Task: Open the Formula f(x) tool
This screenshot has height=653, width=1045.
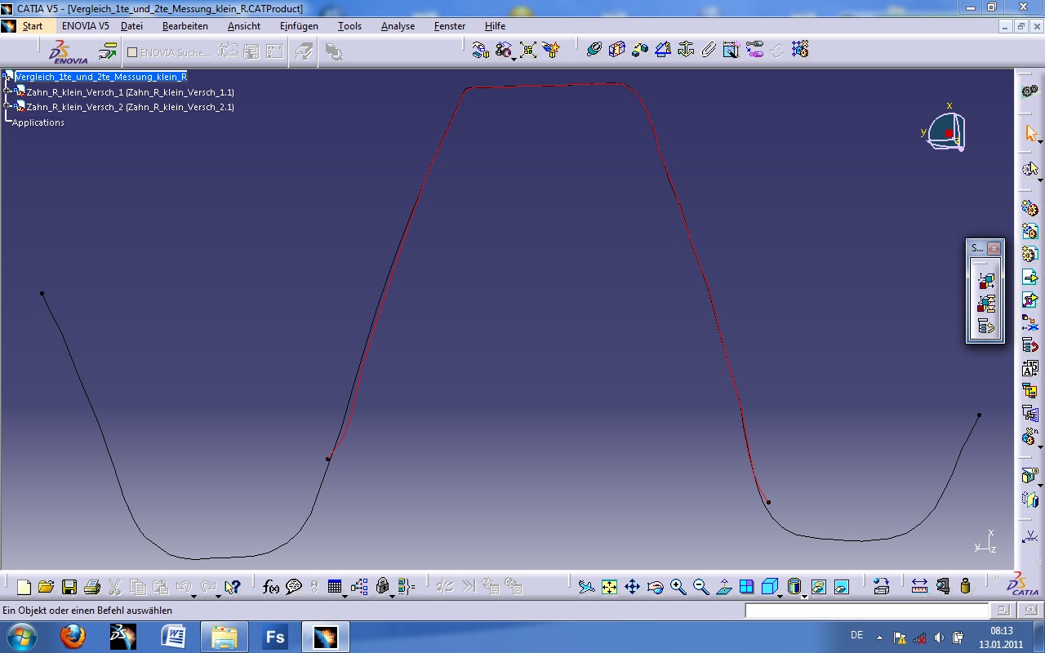Action: pos(271,586)
